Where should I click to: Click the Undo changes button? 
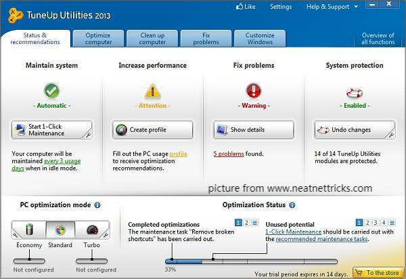pyautogui.click(x=355, y=129)
